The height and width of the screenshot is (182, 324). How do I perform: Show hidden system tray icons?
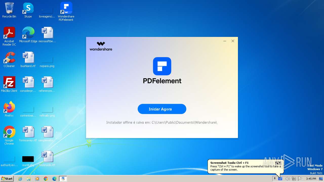pyautogui.click(x=275, y=178)
